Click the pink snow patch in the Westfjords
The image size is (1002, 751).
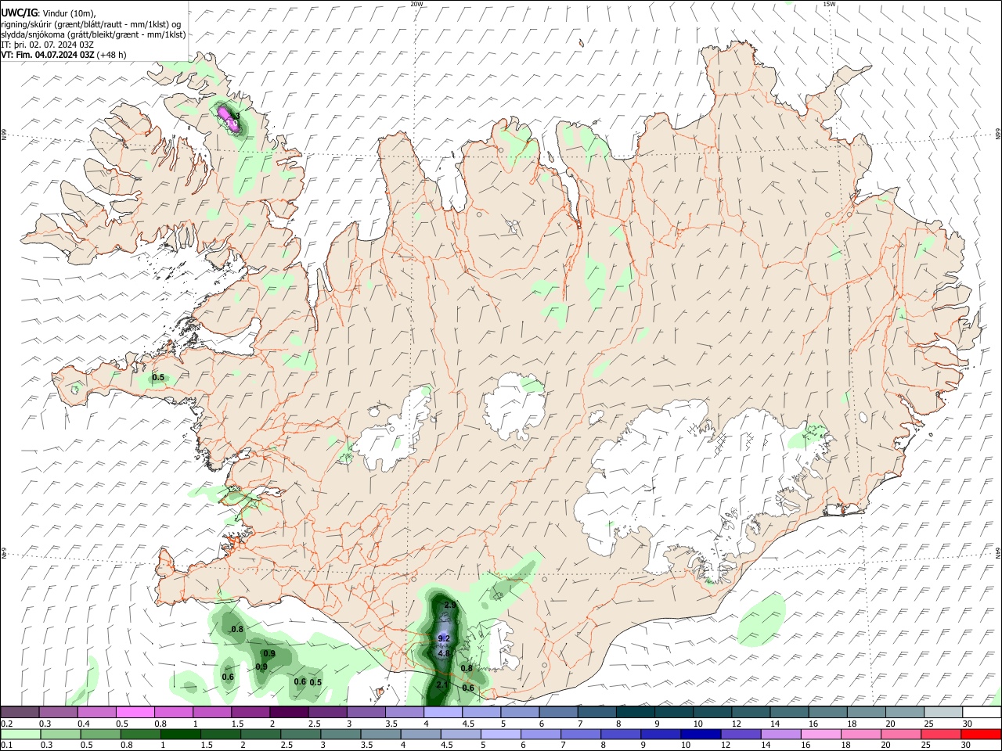pos(228,119)
